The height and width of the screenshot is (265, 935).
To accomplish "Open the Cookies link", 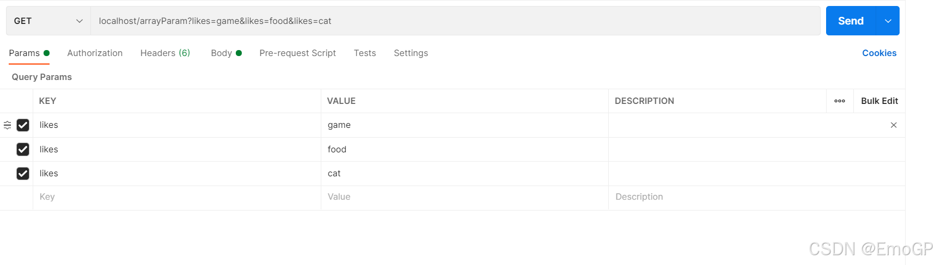I will click(879, 53).
